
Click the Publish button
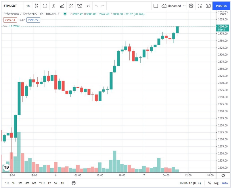221,6
